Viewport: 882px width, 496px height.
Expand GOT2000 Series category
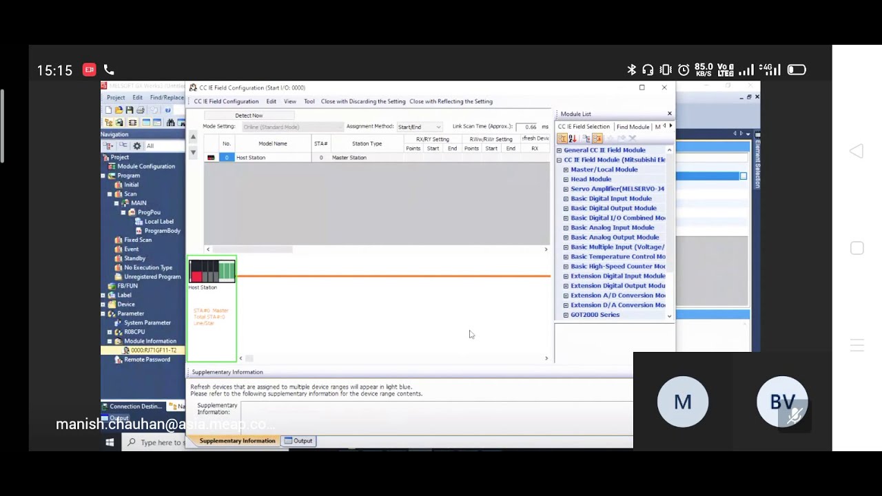point(566,315)
